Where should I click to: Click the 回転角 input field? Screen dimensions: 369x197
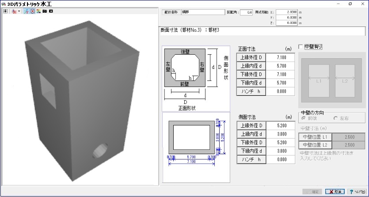click(x=247, y=12)
